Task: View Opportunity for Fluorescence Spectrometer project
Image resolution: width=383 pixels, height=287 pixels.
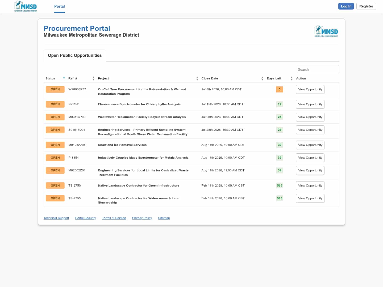Action: pos(310,104)
